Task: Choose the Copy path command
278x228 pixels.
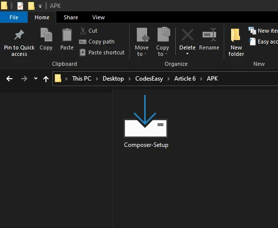Action: 97,42
